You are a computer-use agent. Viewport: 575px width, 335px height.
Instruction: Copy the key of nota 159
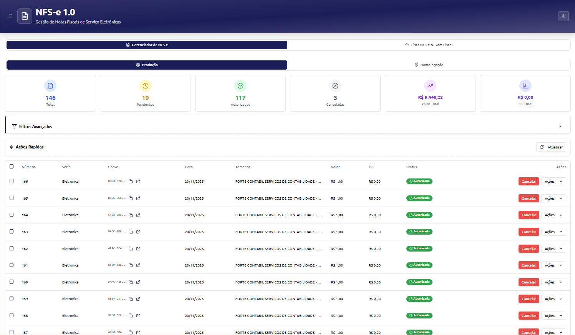coord(131,299)
